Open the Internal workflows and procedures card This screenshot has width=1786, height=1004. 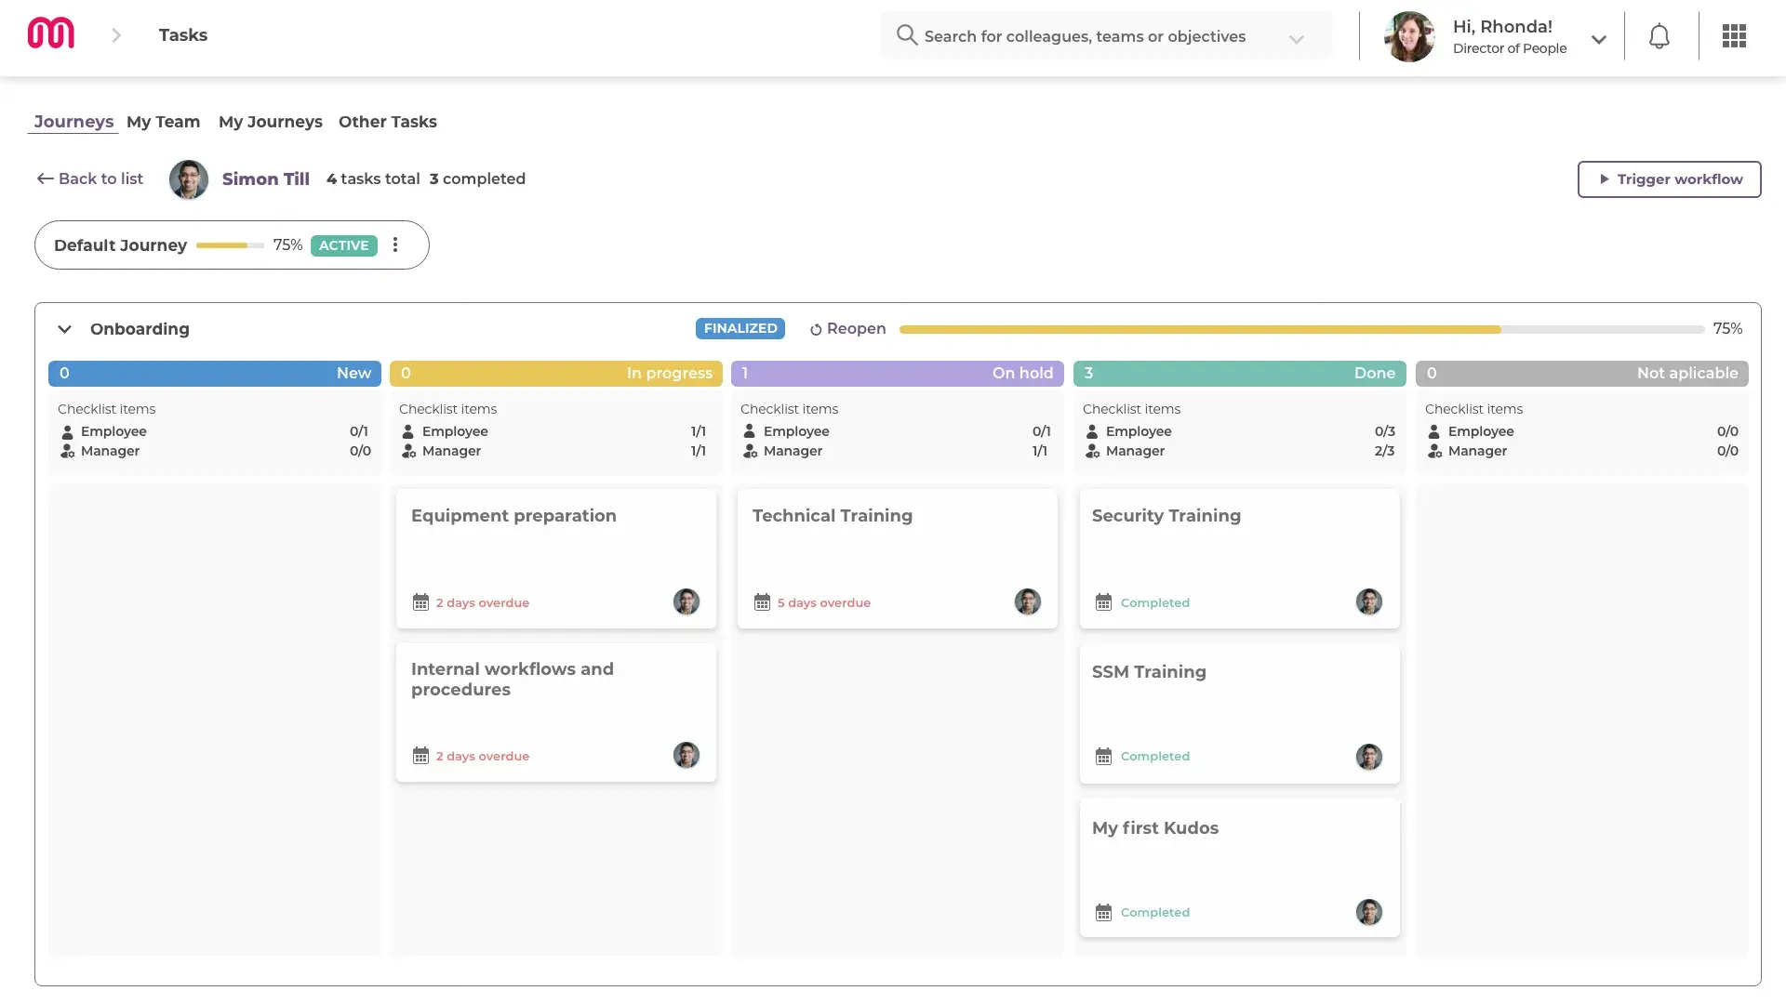click(x=556, y=712)
